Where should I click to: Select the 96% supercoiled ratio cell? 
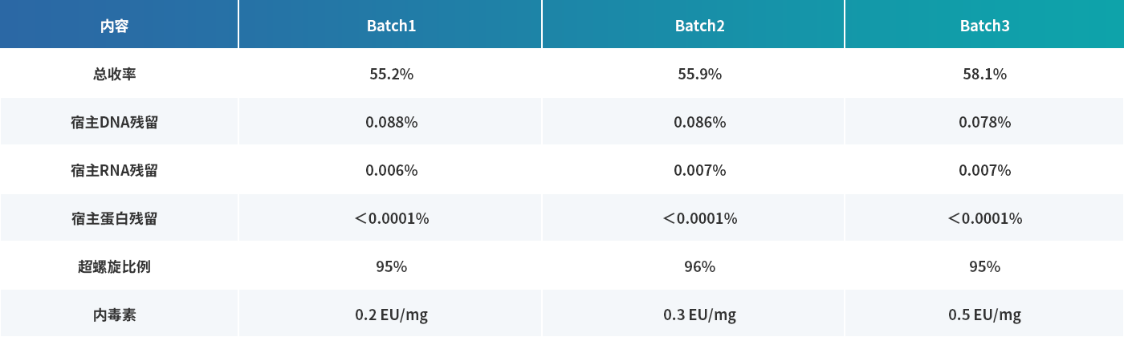[x=699, y=266]
